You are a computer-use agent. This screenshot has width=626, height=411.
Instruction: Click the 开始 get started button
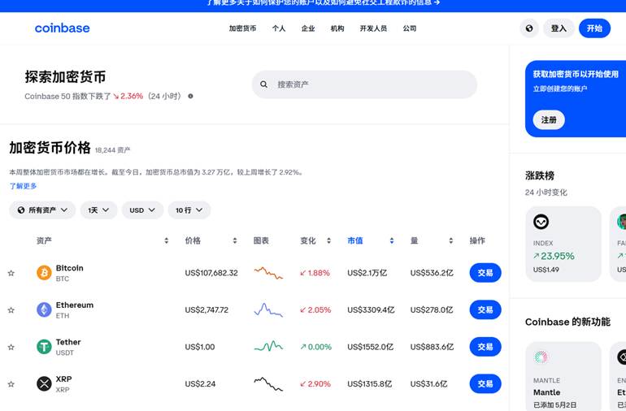(x=594, y=28)
